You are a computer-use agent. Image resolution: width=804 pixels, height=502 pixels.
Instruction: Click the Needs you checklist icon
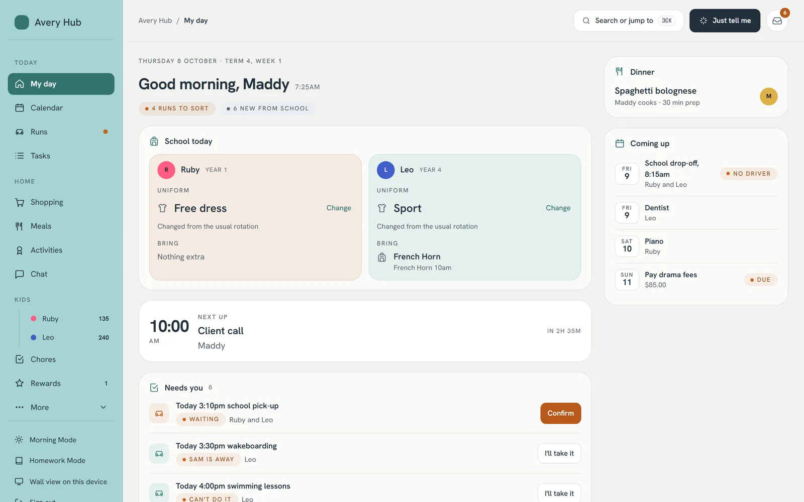(154, 388)
